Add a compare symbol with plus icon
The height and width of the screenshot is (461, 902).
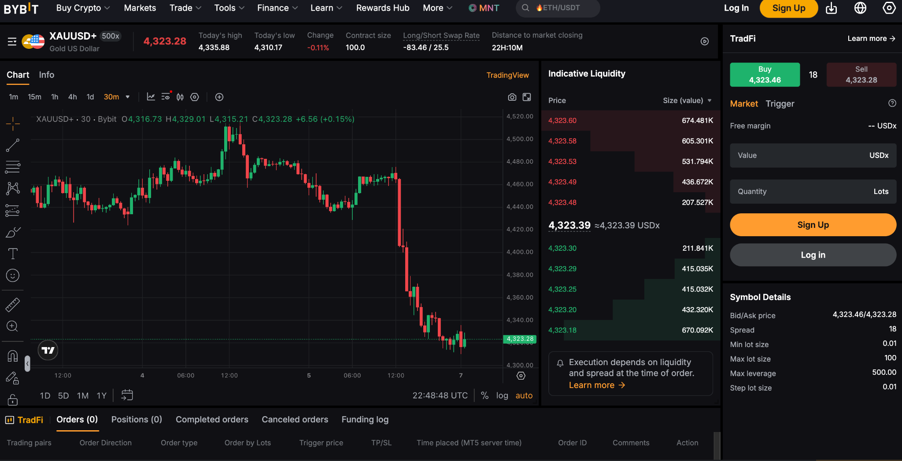click(x=219, y=97)
